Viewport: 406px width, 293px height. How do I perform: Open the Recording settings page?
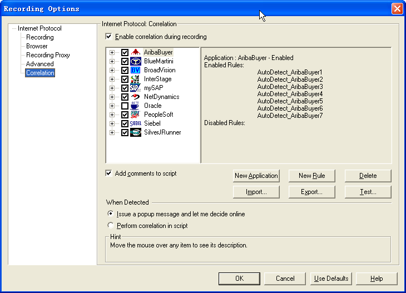coord(40,37)
